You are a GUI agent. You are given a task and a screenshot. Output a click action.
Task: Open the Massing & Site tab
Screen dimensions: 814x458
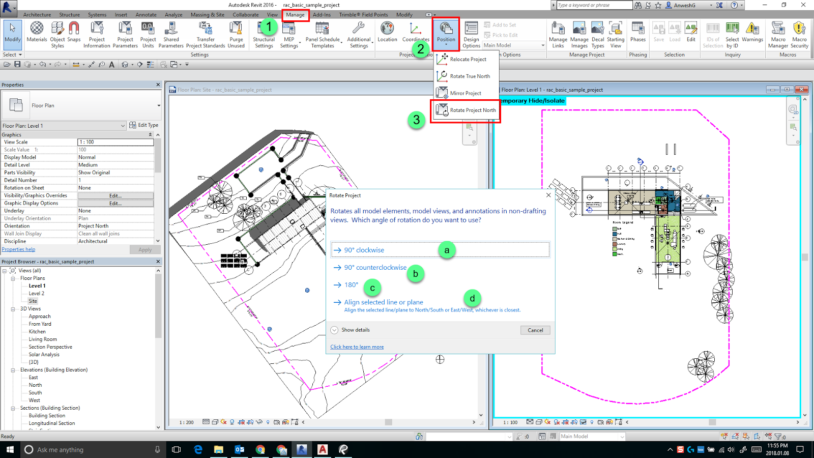(208, 15)
